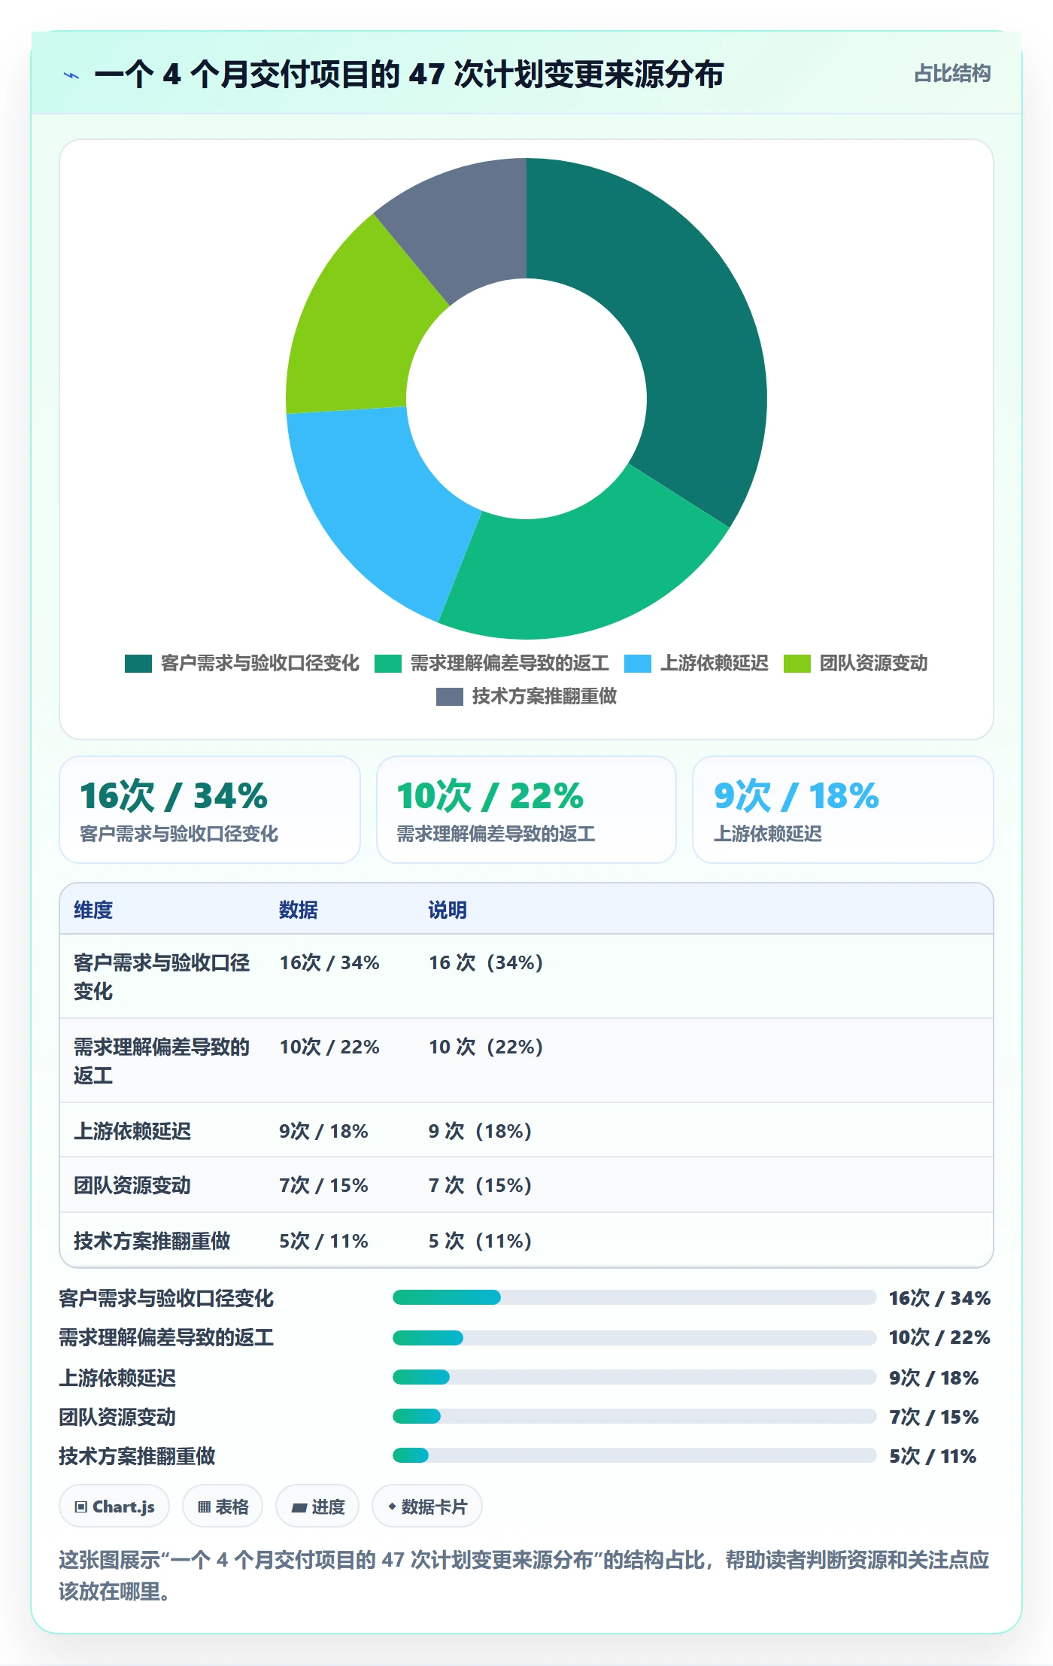The height and width of the screenshot is (1666, 1053).
Task: Click table cell 10 次（22%）
Action: [486, 1047]
